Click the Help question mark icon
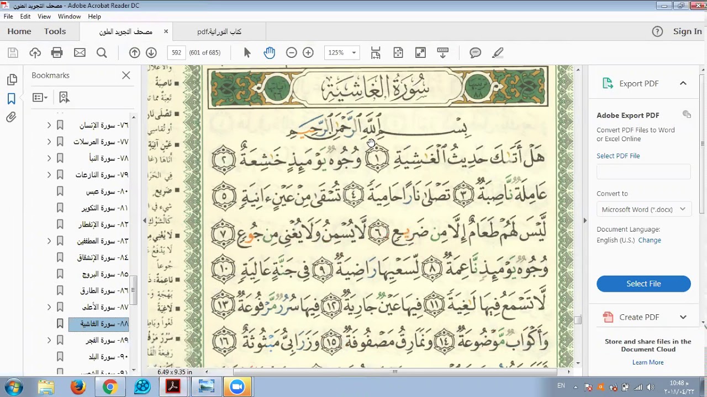This screenshot has width=707, height=397. 657,31
